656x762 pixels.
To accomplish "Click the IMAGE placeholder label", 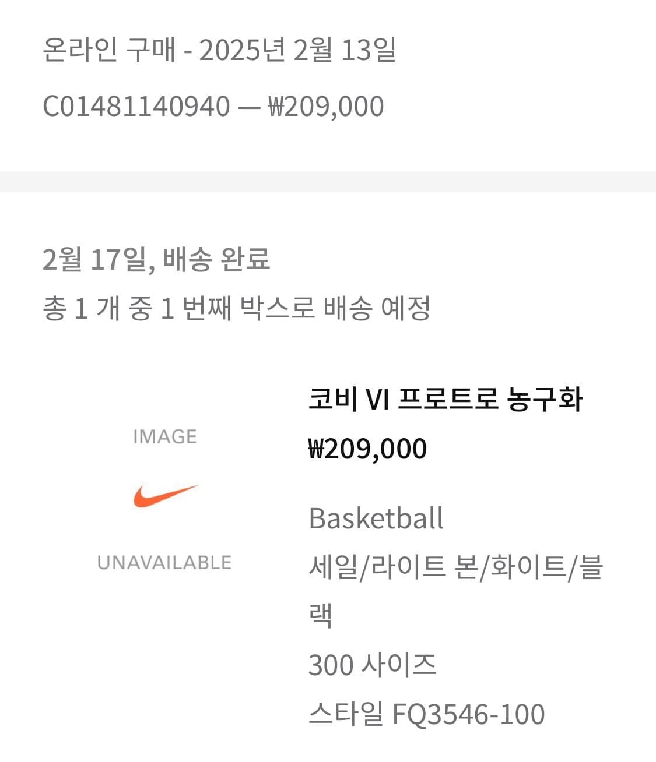I will pyautogui.click(x=165, y=436).
